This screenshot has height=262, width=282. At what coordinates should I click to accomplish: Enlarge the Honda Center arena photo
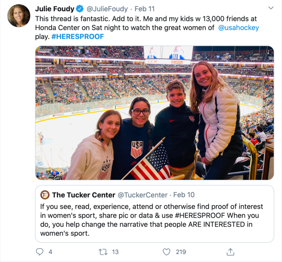coord(154,113)
